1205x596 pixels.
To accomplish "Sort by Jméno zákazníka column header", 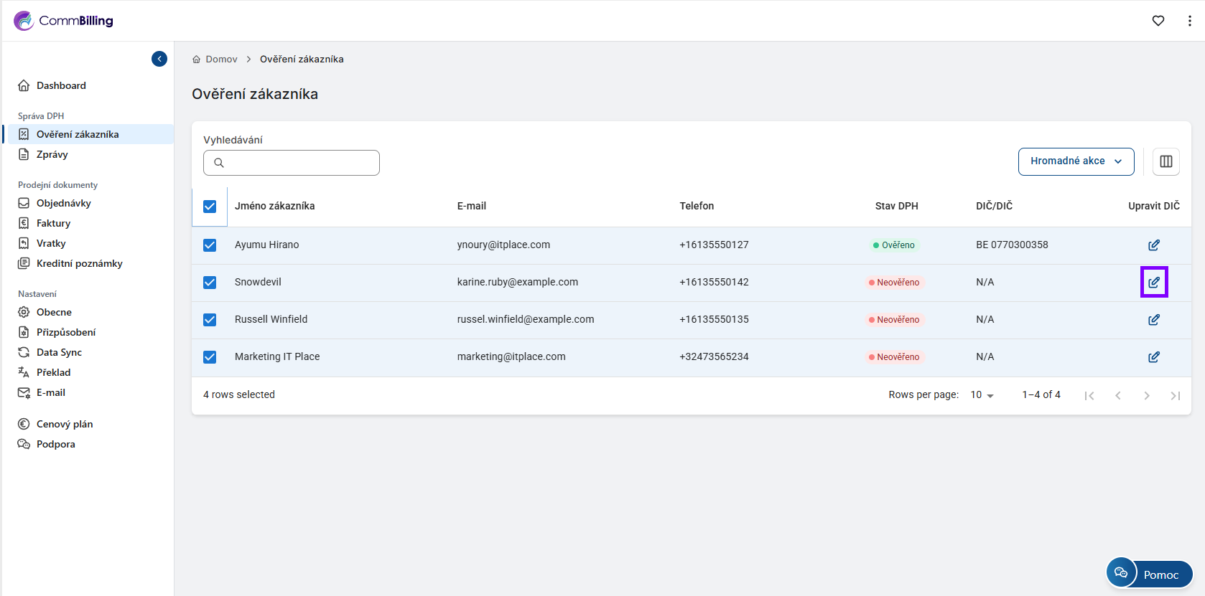I will tap(274, 206).
